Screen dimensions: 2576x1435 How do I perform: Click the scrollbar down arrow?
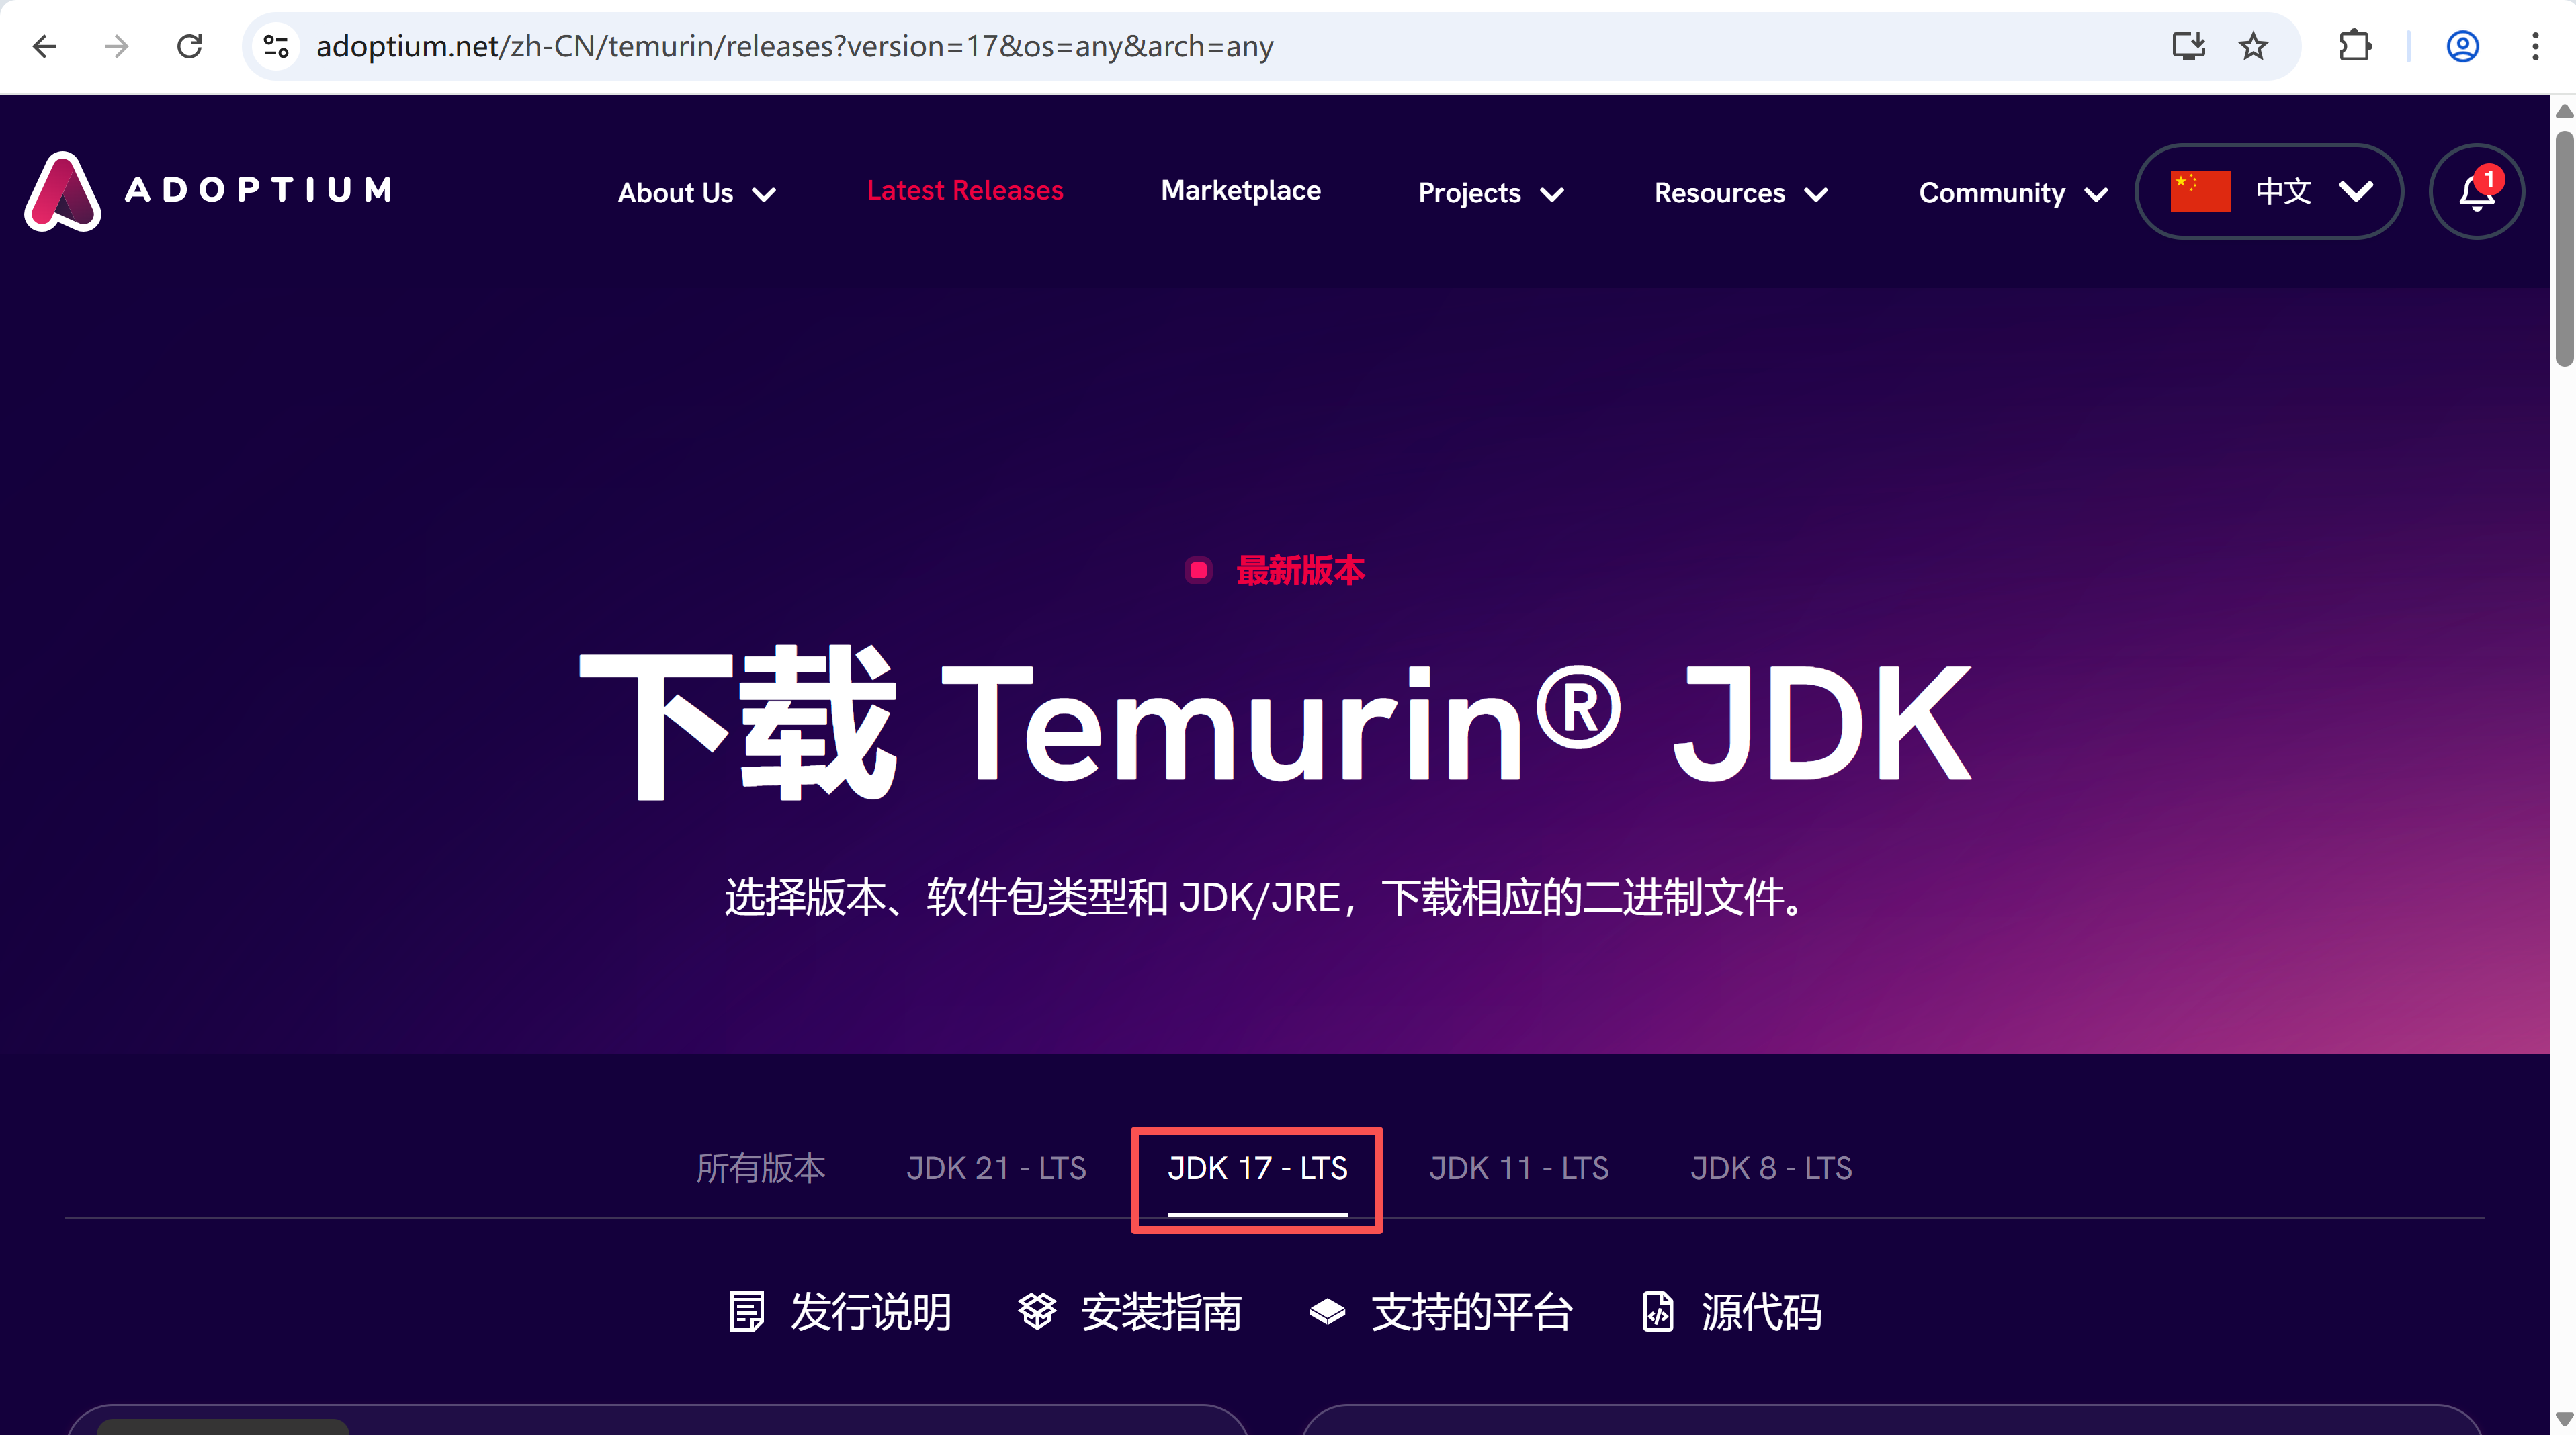coord(2565,1420)
